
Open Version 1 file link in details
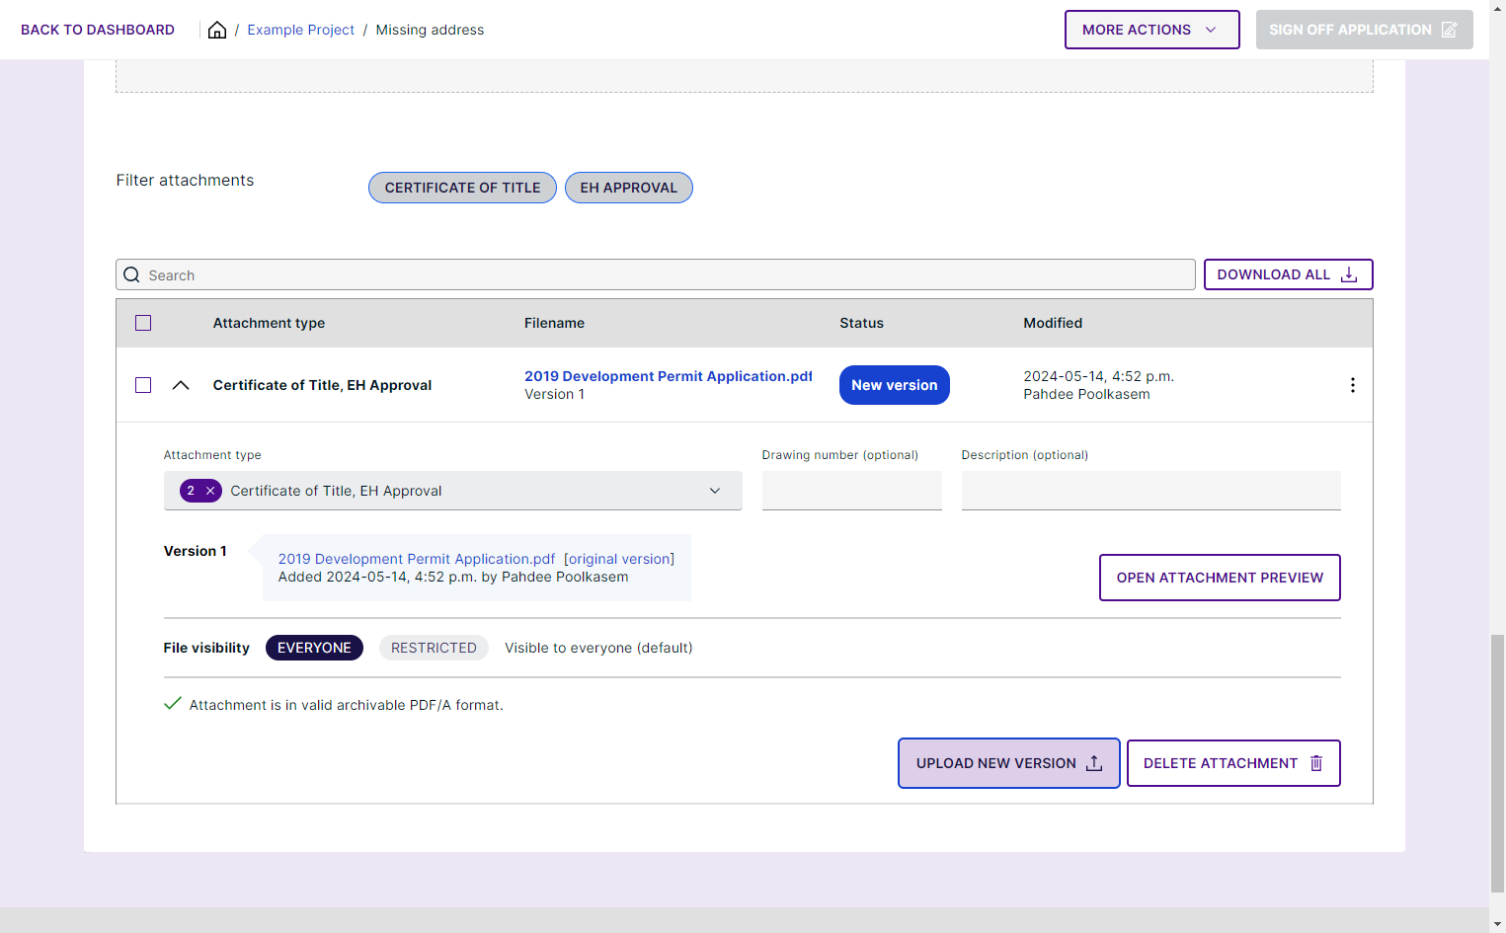point(417,559)
